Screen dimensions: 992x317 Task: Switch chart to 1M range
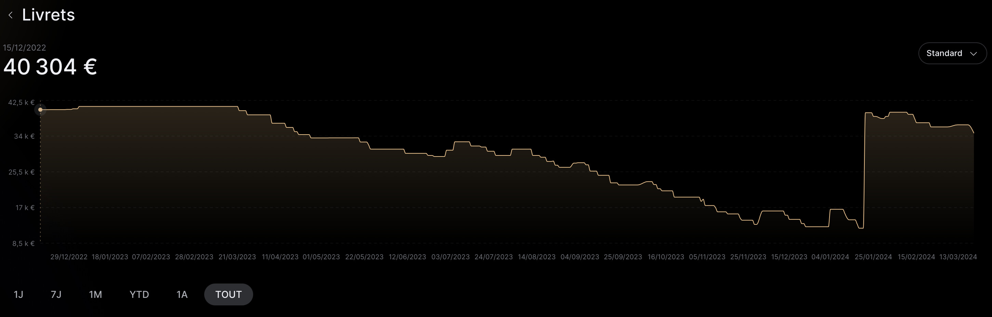point(95,294)
